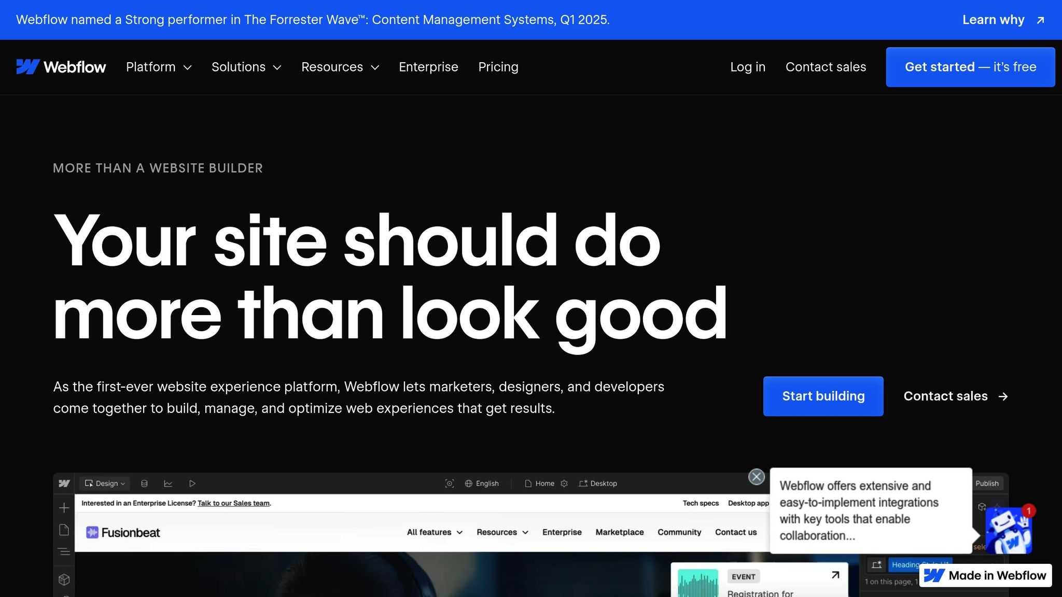Click the Desktop app link
The height and width of the screenshot is (597, 1062).
[x=748, y=503]
